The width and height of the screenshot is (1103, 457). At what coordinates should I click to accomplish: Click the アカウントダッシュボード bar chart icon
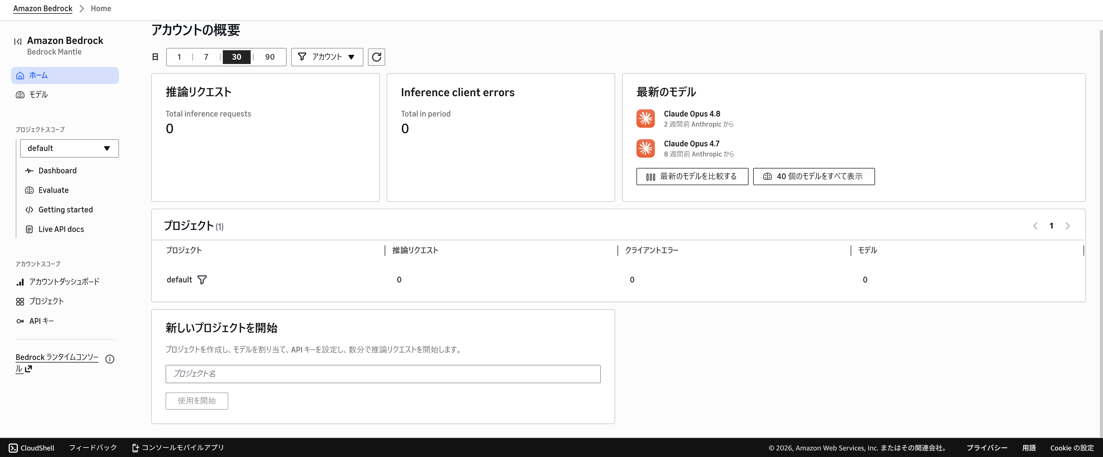(x=20, y=282)
